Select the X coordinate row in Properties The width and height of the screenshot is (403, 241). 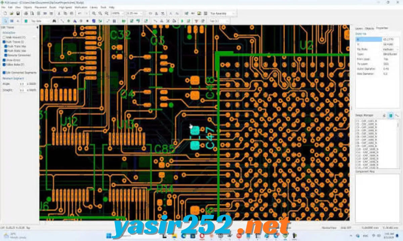pos(377,39)
